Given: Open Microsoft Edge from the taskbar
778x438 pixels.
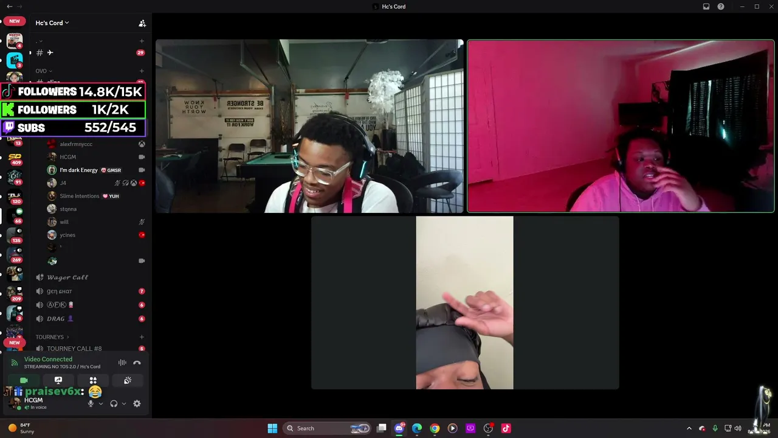Looking at the screenshot, I should (417, 428).
